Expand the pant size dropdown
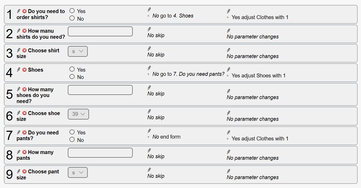Screen dimensions: 361x188 point(78,173)
